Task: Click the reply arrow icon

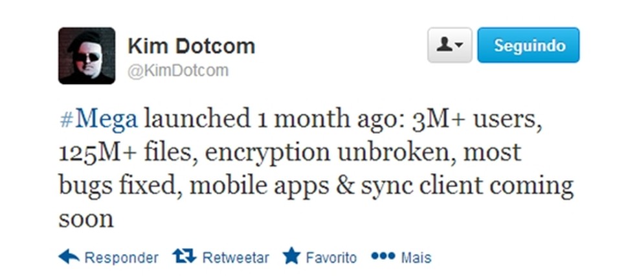Action: [x=69, y=257]
